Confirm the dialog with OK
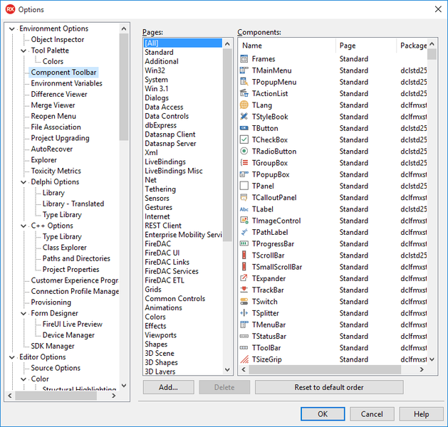Screen dimensions: 448x427 323,414
